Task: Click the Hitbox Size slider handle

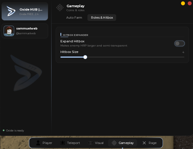Action: point(85,57)
